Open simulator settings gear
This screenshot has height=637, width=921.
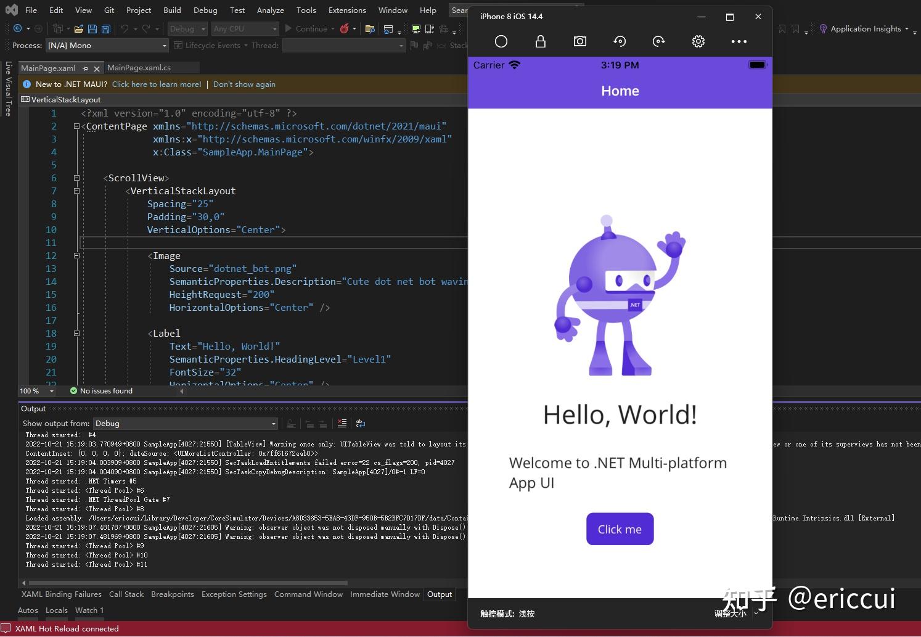pos(698,41)
